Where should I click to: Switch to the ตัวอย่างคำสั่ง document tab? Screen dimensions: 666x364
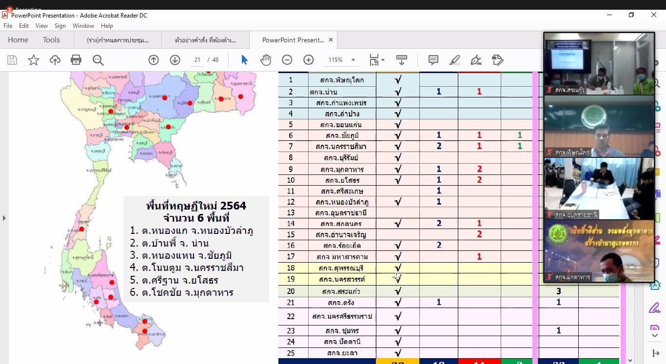tap(205, 40)
